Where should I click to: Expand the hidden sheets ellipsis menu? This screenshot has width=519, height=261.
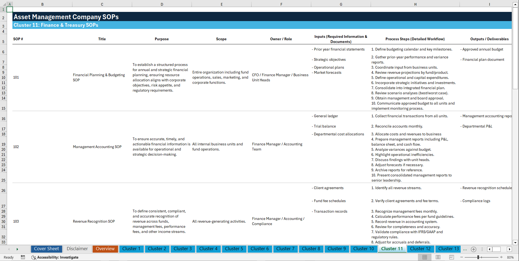[465, 249]
